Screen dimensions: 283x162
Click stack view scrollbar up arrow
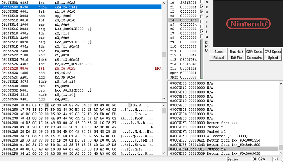(281, 84)
